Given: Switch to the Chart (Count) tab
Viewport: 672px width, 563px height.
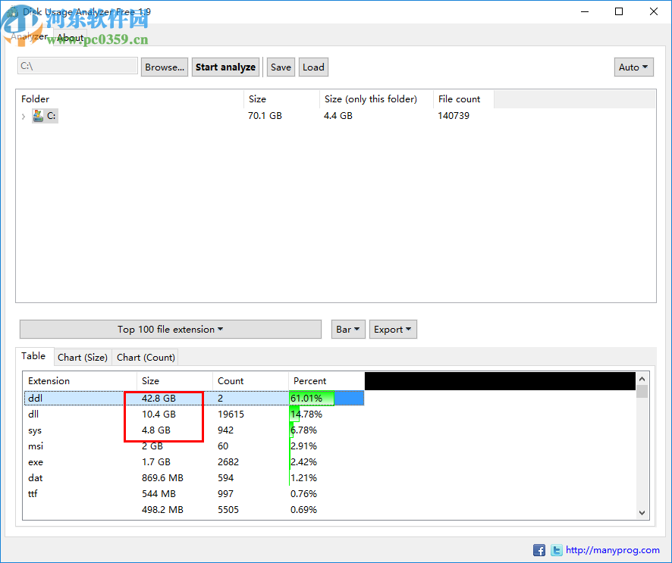Looking at the screenshot, I should (145, 357).
